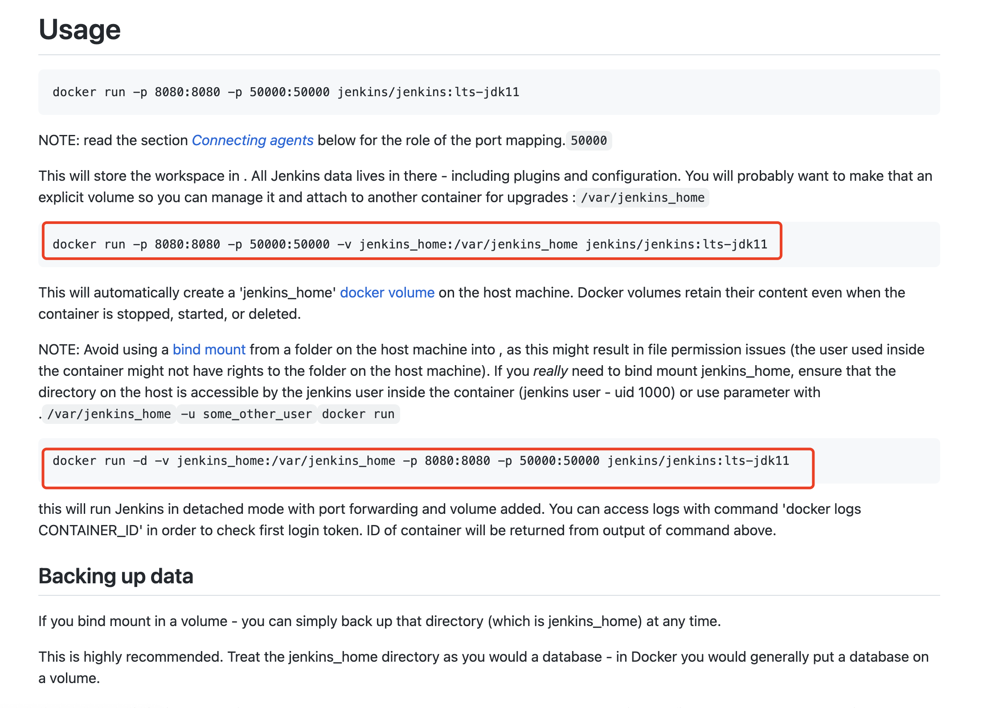Click the red-outlined docker run -p command
Image resolution: width=991 pixels, height=708 pixels.
click(410, 244)
